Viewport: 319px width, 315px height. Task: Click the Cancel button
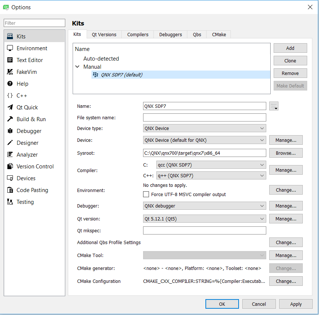pyautogui.click(x=259, y=304)
